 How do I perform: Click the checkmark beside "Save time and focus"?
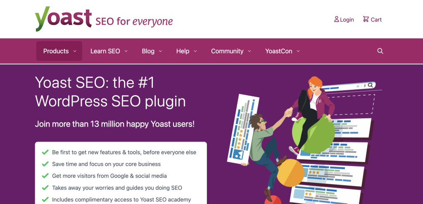click(45, 164)
